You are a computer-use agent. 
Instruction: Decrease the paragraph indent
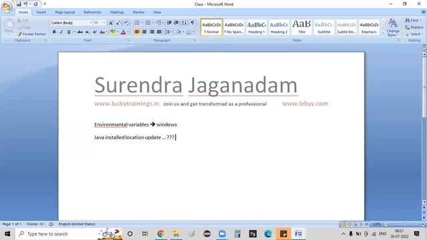(x=169, y=23)
